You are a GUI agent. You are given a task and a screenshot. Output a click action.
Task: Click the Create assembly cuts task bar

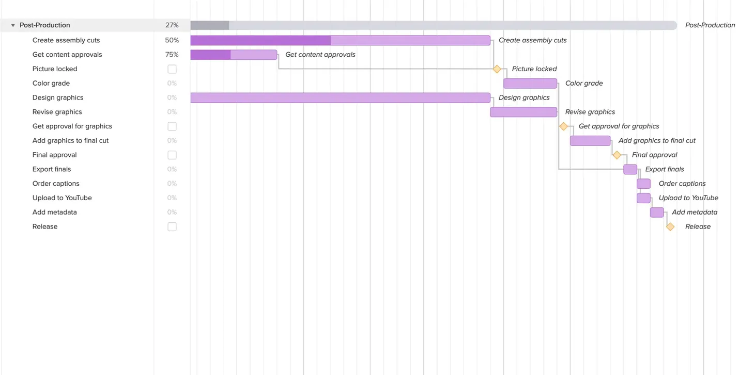(x=341, y=40)
